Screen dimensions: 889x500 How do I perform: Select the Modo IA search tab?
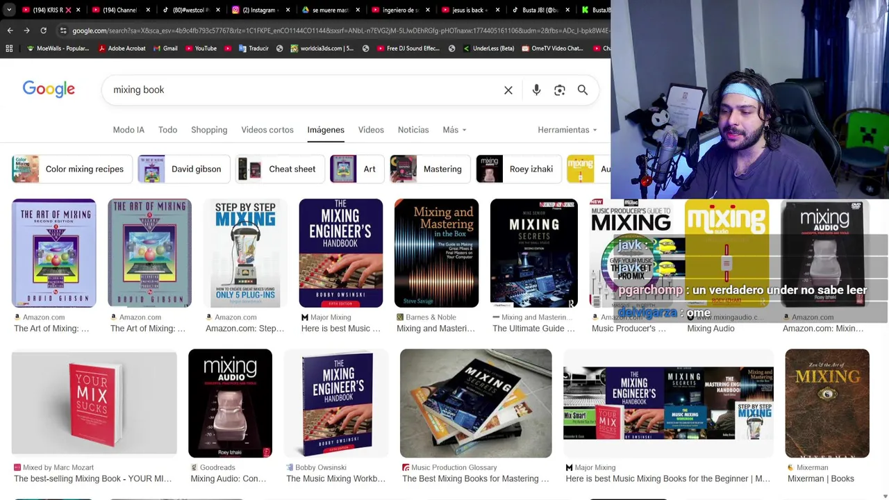tap(128, 130)
